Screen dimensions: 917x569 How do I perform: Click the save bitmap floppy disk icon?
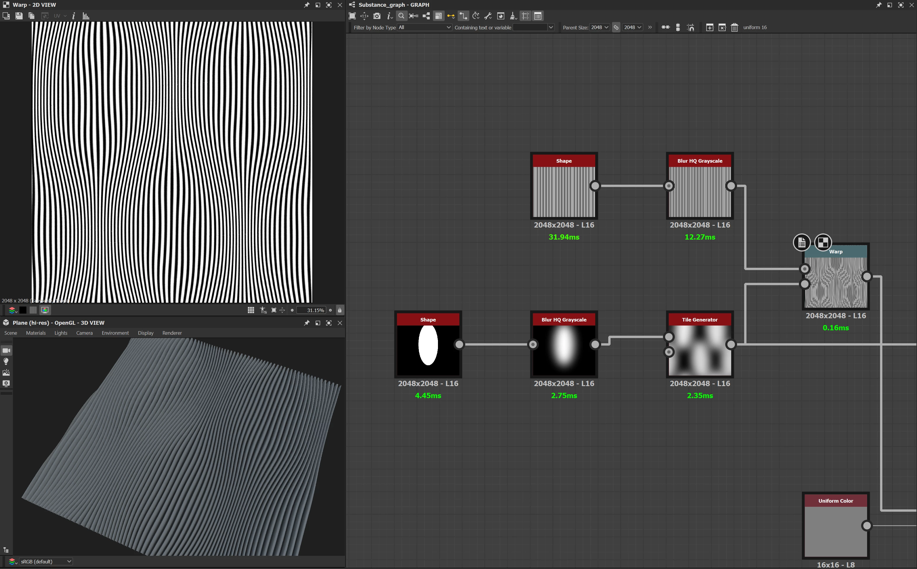coord(19,16)
